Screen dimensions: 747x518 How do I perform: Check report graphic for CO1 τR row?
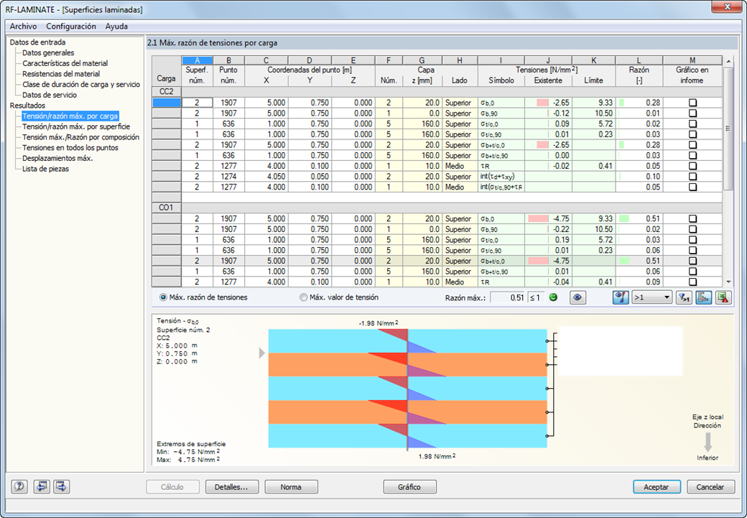(x=692, y=282)
